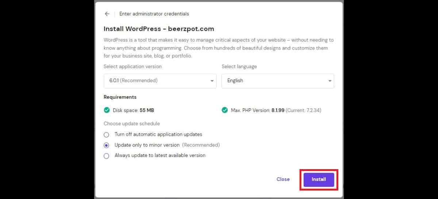Click the arrow on the version selector
Viewport: 438px width, 199px height.
point(212,81)
